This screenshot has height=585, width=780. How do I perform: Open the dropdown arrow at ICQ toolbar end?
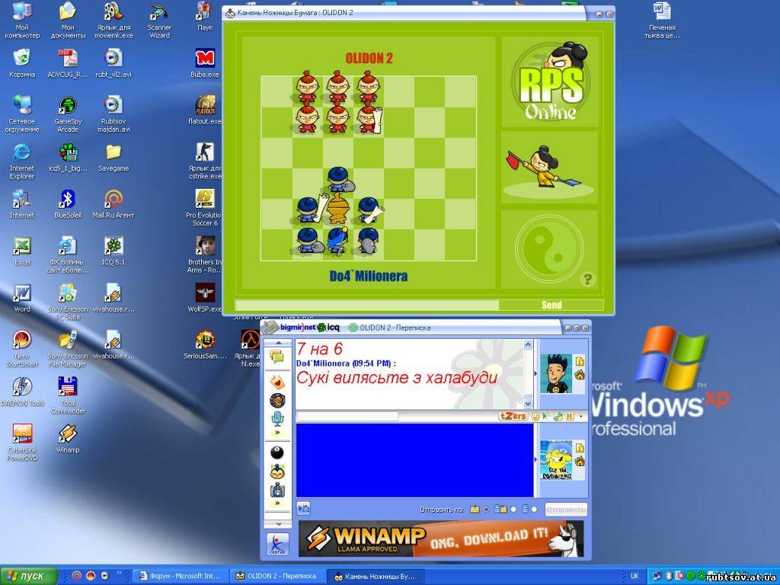pyautogui.click(x=580, y=417)
